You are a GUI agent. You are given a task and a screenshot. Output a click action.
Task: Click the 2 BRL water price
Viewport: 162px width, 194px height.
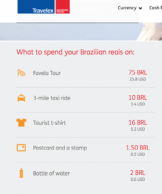pyautogui.click(x=137, y=173)
